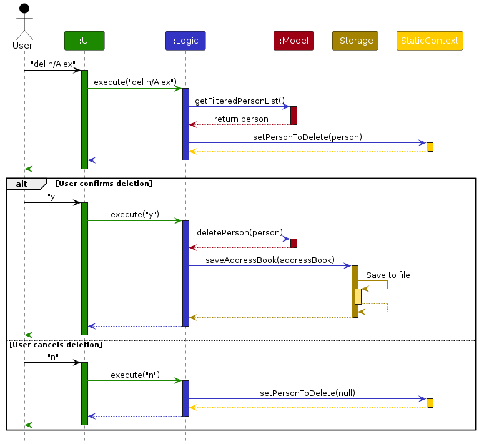Select the :Storage participant box

click(355, 41)
